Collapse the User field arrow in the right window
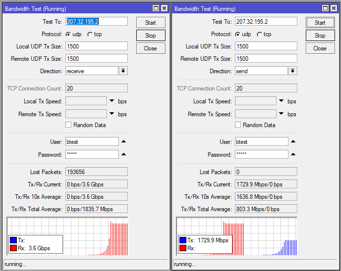Image resolution: width=341 pixels, height=271 pixels. coord(293,141)
